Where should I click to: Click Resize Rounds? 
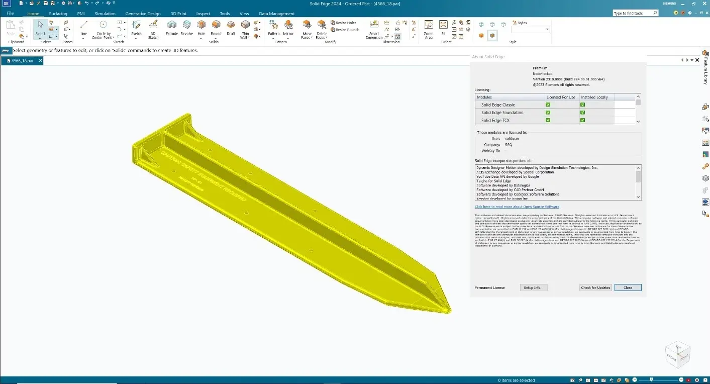point(345,30)
